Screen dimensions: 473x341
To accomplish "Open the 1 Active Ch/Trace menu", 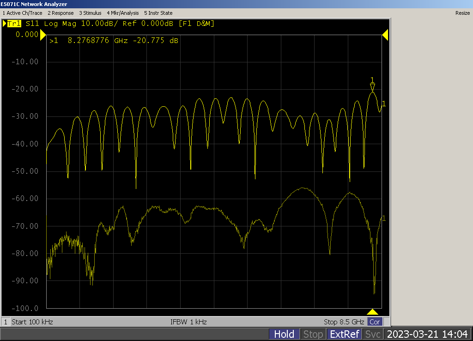I will coord(23,13).
